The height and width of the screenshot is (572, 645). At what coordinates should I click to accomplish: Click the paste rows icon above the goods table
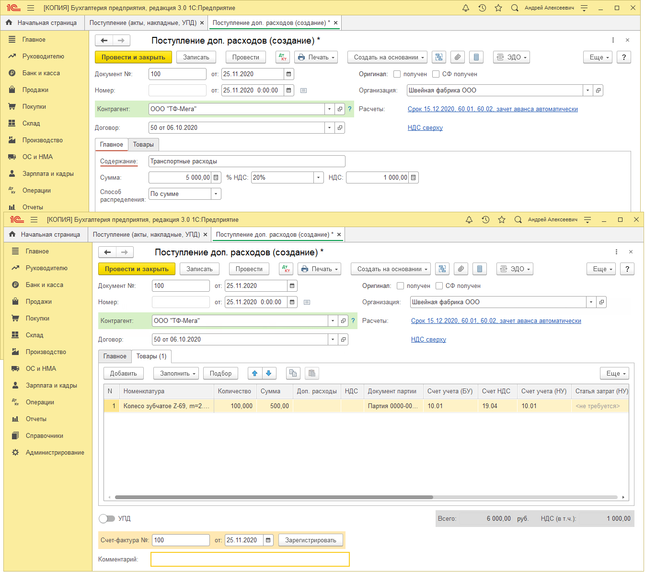coord(312,373)
